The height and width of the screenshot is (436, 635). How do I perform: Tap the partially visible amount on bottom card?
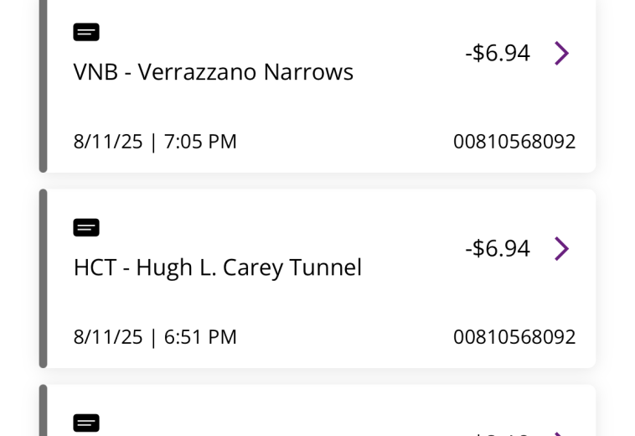tap(498, 433)
